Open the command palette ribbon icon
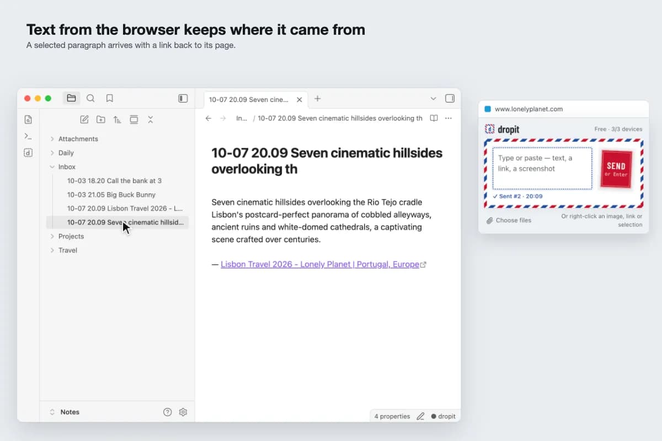 point(28,136)
